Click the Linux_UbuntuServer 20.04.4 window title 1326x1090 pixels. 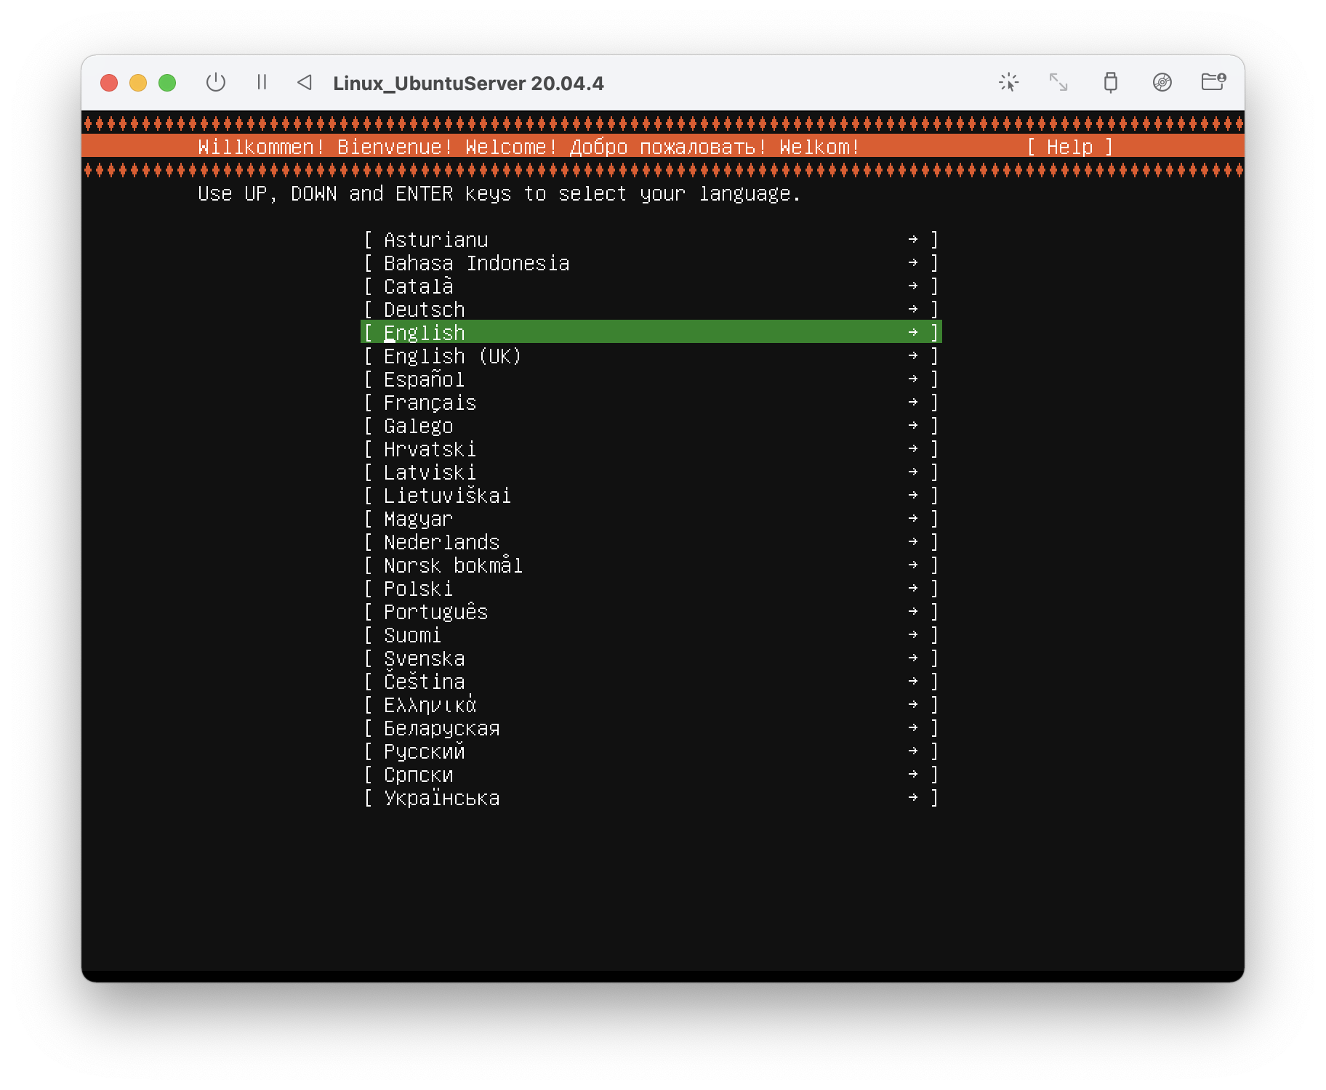click(468, 83)
